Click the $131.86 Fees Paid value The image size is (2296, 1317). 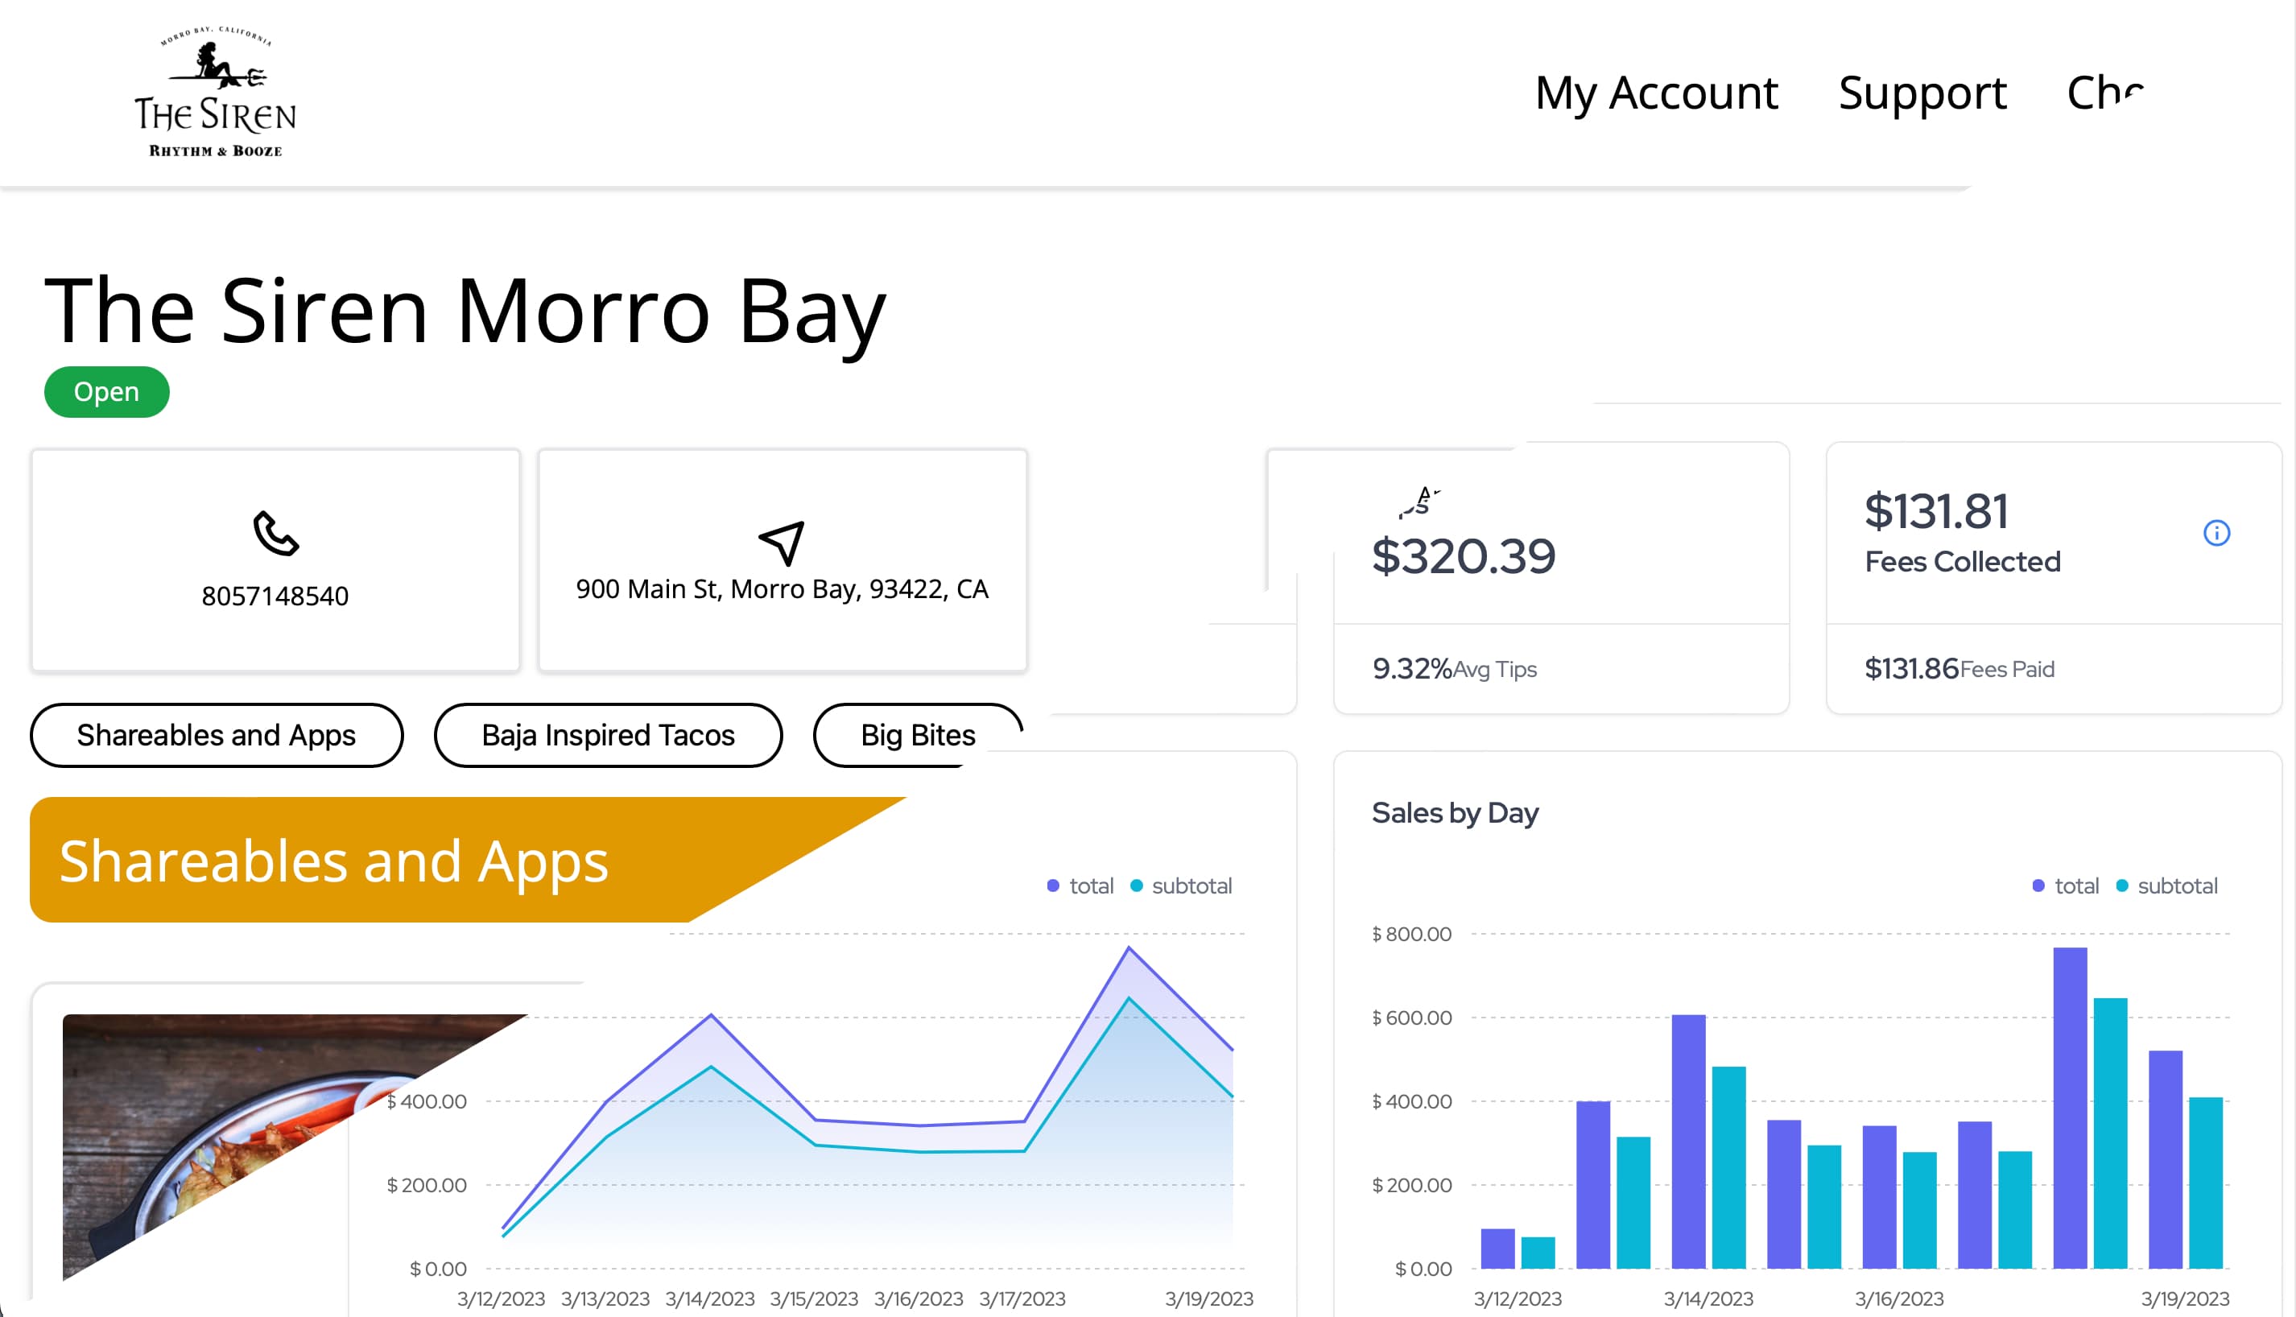pos(1910,668)
